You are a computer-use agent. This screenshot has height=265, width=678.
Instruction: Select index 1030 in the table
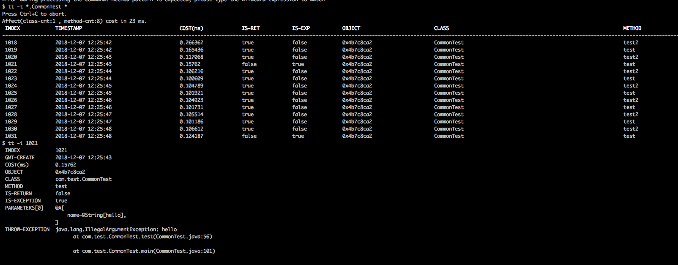click(x=11, y=129)
